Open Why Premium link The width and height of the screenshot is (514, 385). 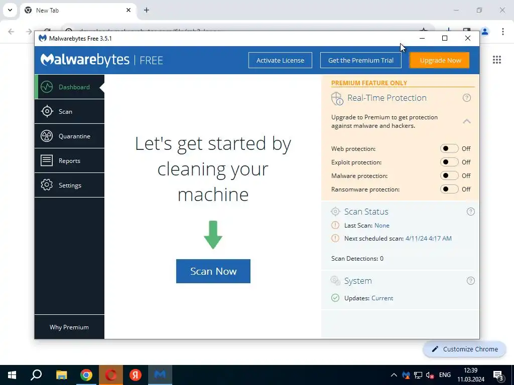(x=69, y=327)
